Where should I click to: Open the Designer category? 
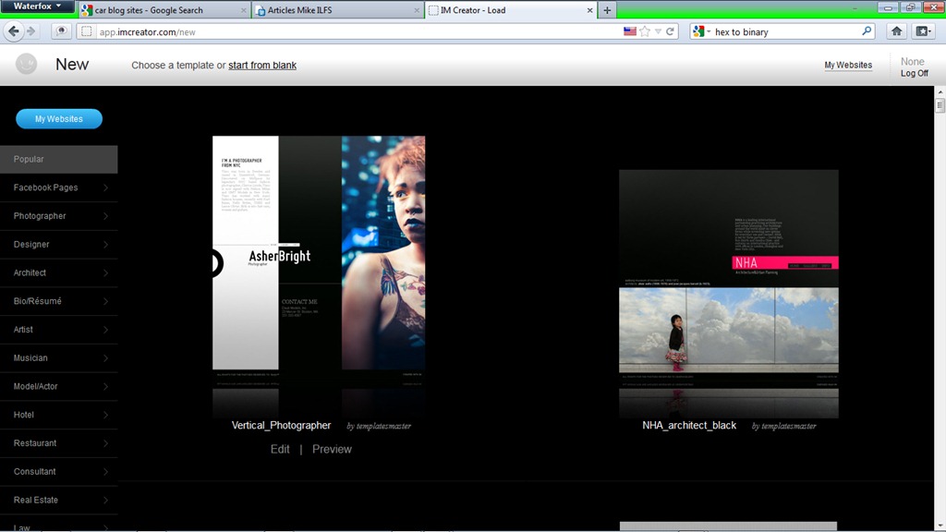tap(58, 244)
